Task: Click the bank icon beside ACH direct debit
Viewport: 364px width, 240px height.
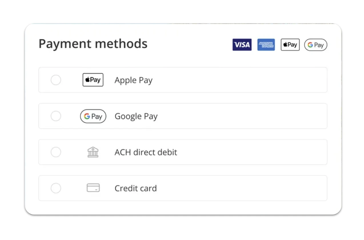Action: (93, 152)
